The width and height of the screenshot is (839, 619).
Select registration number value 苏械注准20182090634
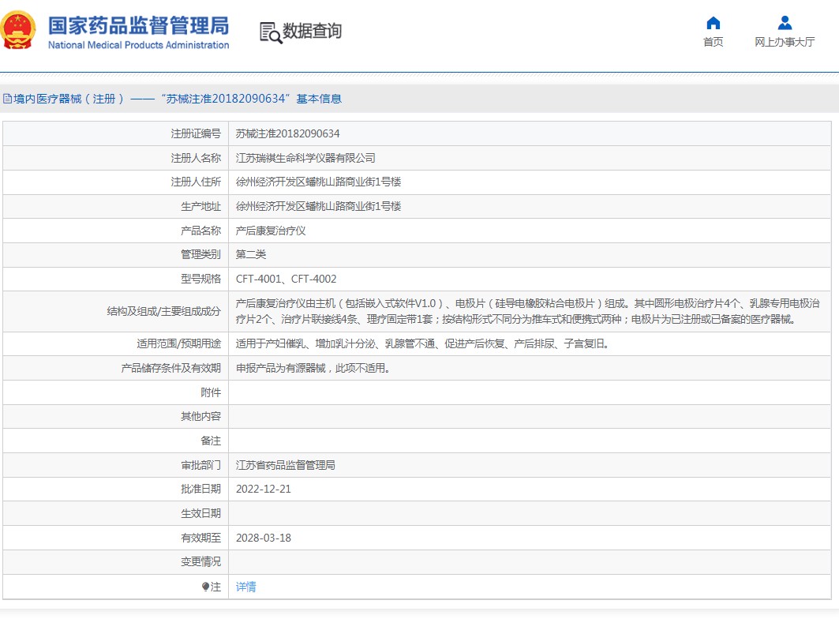(287, 133)
